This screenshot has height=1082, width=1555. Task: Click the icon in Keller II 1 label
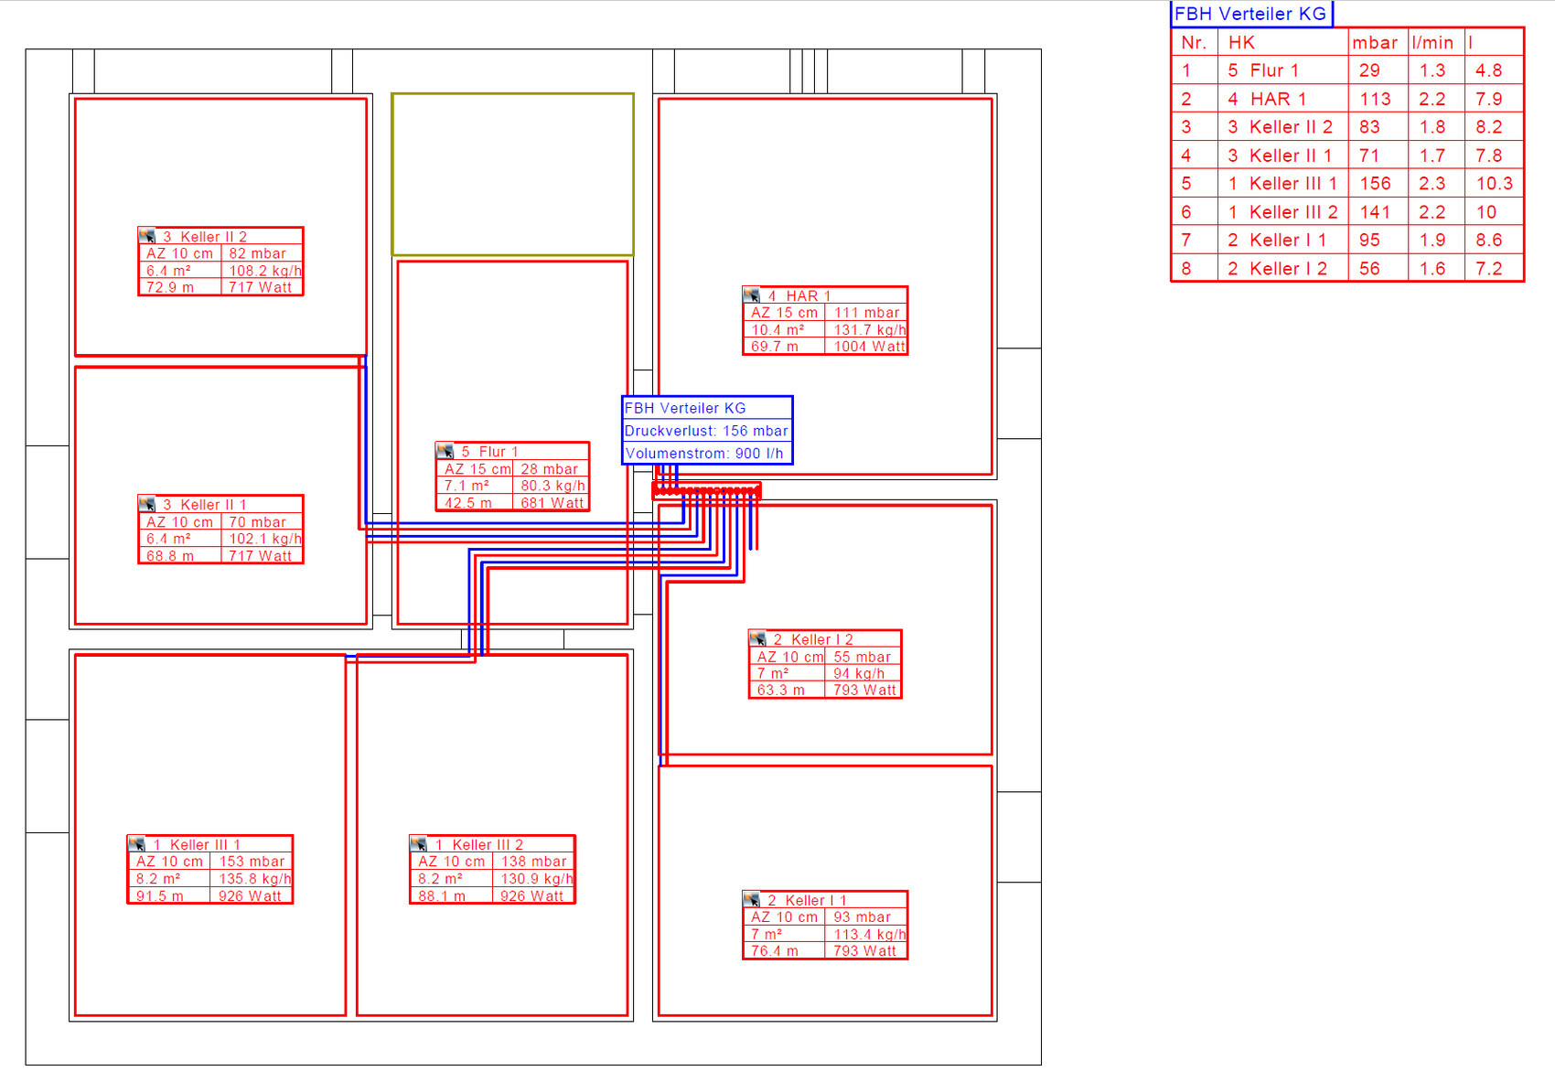click(x=147, y=504)
